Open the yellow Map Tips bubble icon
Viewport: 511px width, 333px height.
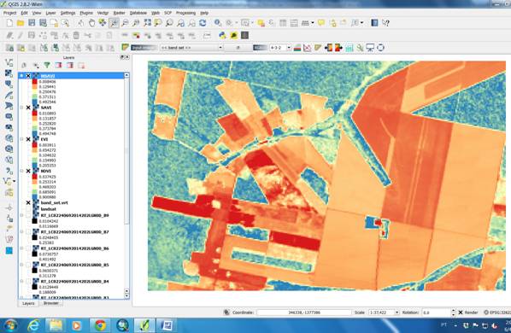point(321,23)
